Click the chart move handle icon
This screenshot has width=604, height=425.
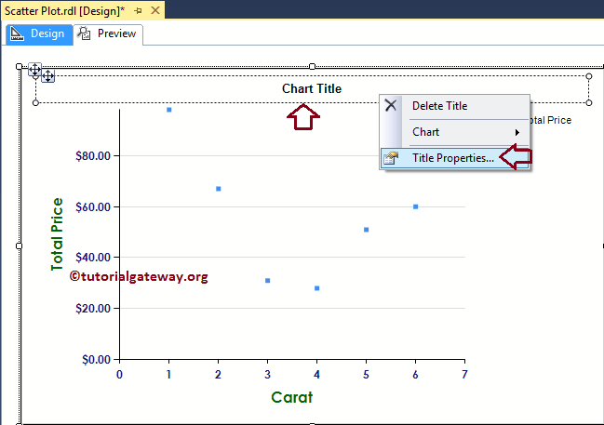coord(34,70)
